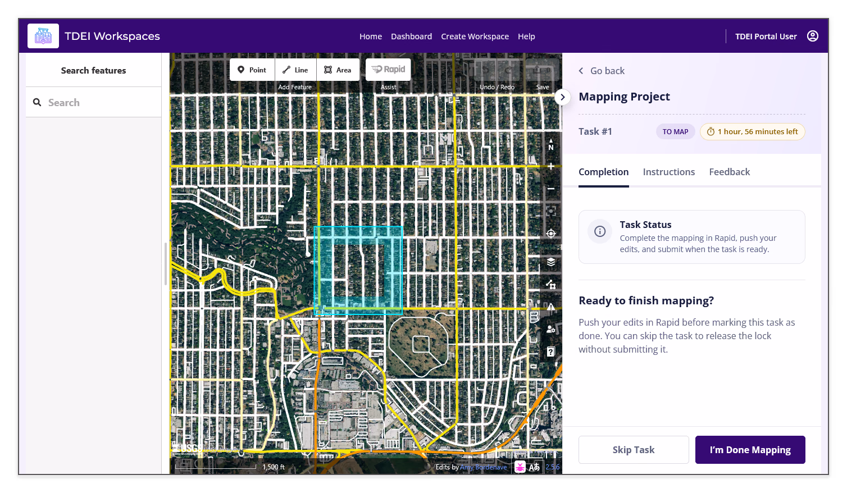Screen dimensions: 847x493
Task: Switch to the Feedback tab
Action: tap(729, 172)
